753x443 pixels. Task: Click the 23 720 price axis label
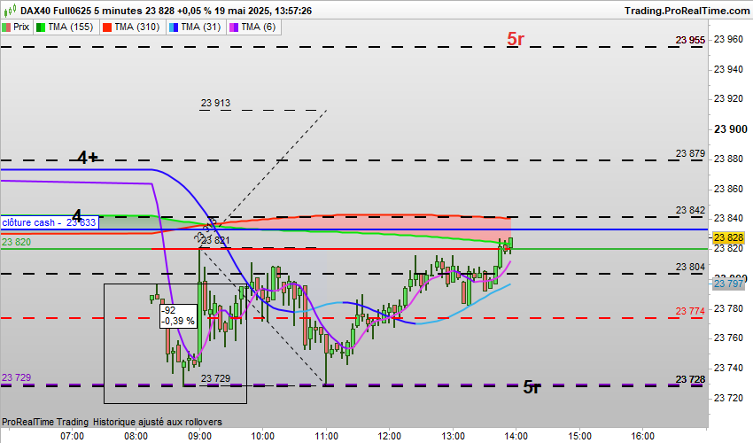[728, 398]
